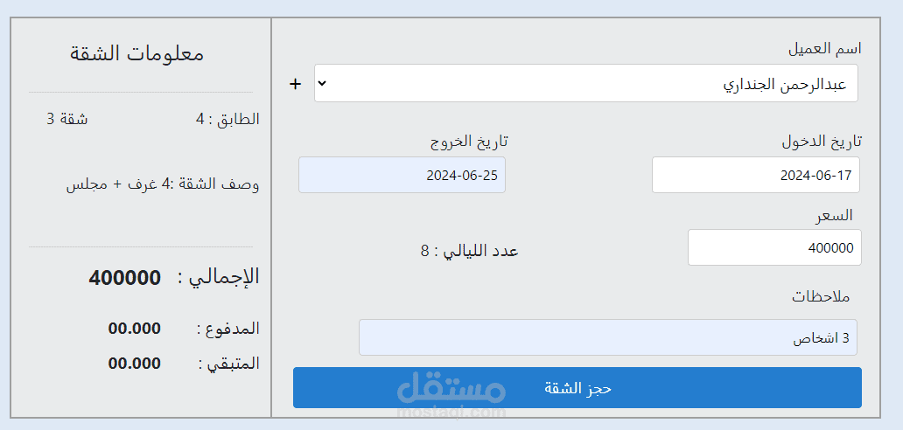Click the ملاحظات label
The height and width of the screenshot is (430, 903).
[x=821, y=296]
